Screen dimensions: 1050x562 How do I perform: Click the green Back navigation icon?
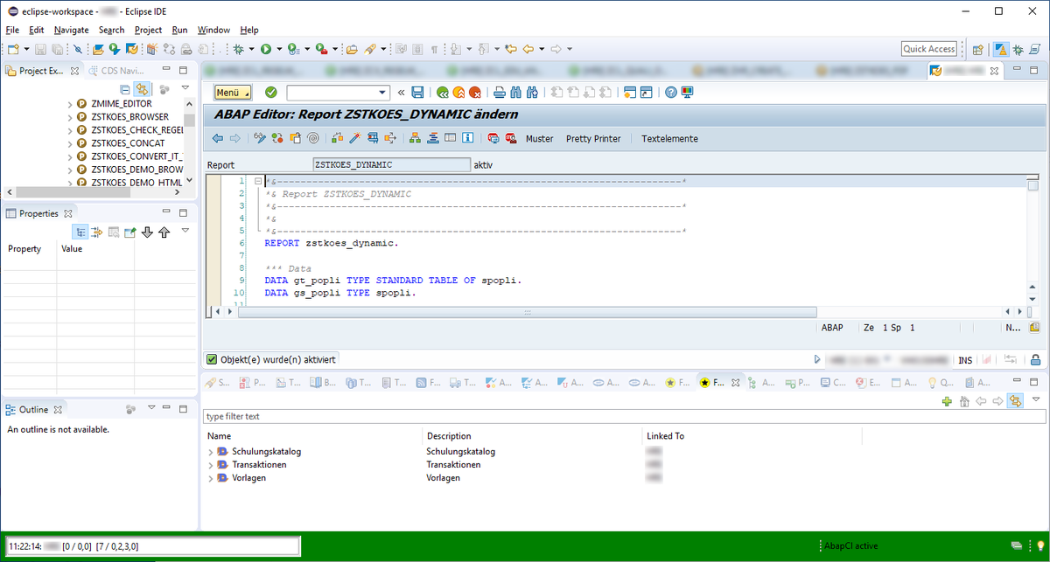[443, 93]
